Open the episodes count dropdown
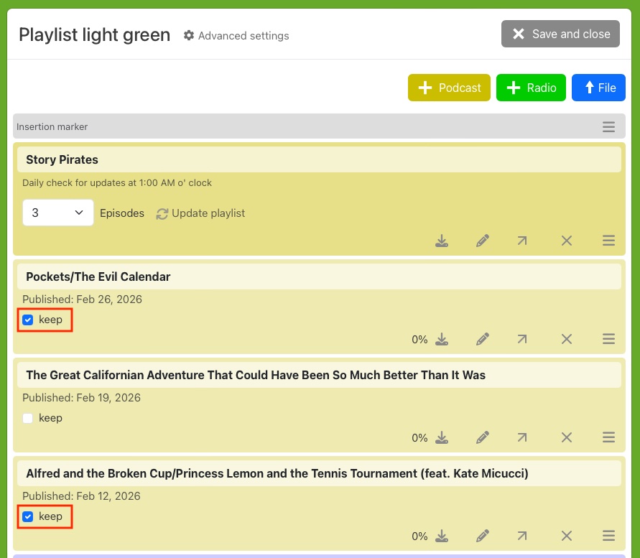Screen dimensions: 640x558 (x=58, y=213)
